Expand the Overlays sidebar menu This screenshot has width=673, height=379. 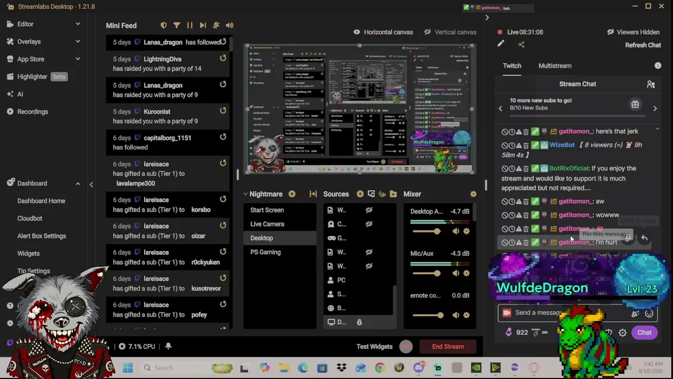pyautogui.click(x=77, y=42)
